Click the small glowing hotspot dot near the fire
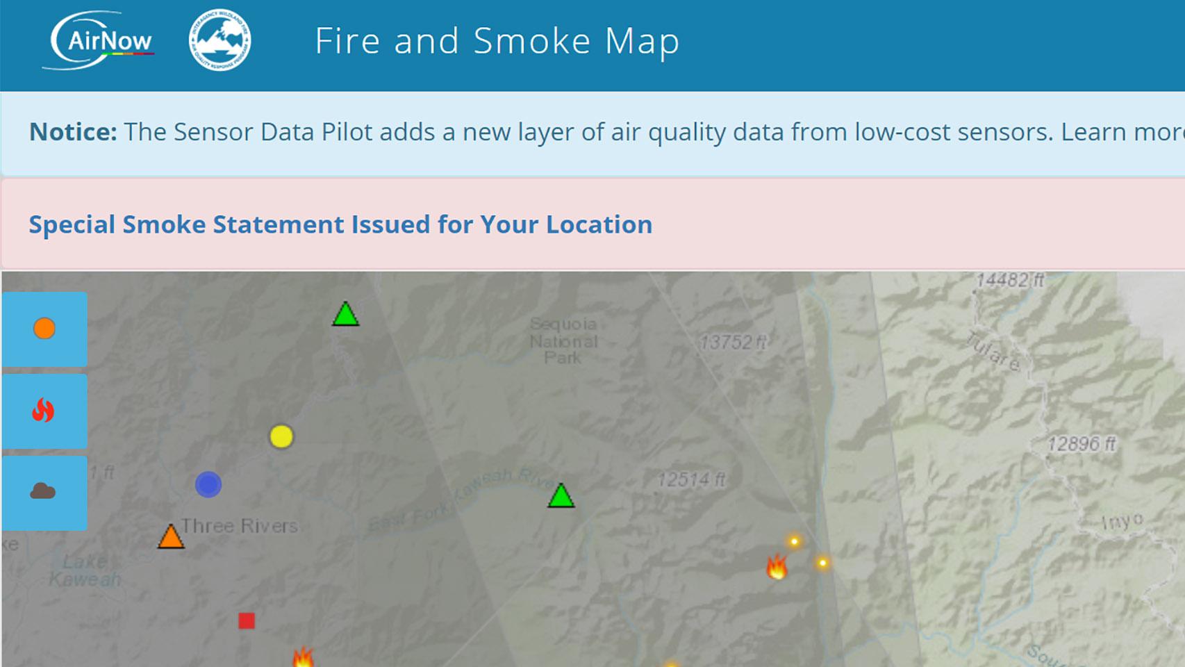This screenshot has height=667, width=1185. [793, 540]
